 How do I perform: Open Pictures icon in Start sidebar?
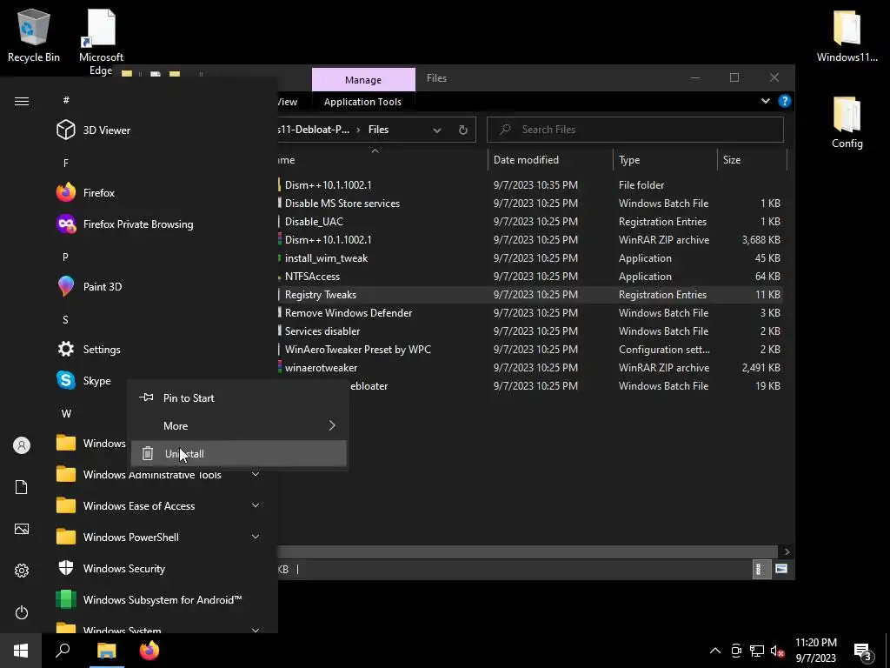click(x=22, y=529)
